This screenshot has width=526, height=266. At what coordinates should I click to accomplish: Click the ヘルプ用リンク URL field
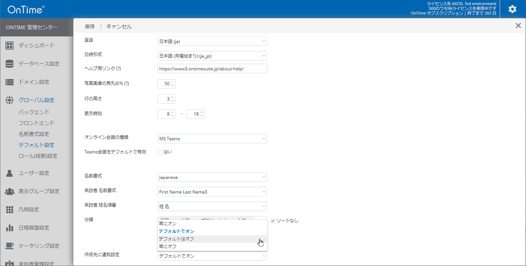tap(212, 69)
